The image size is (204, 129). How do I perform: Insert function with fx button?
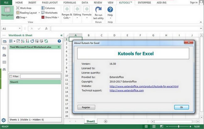46,29
